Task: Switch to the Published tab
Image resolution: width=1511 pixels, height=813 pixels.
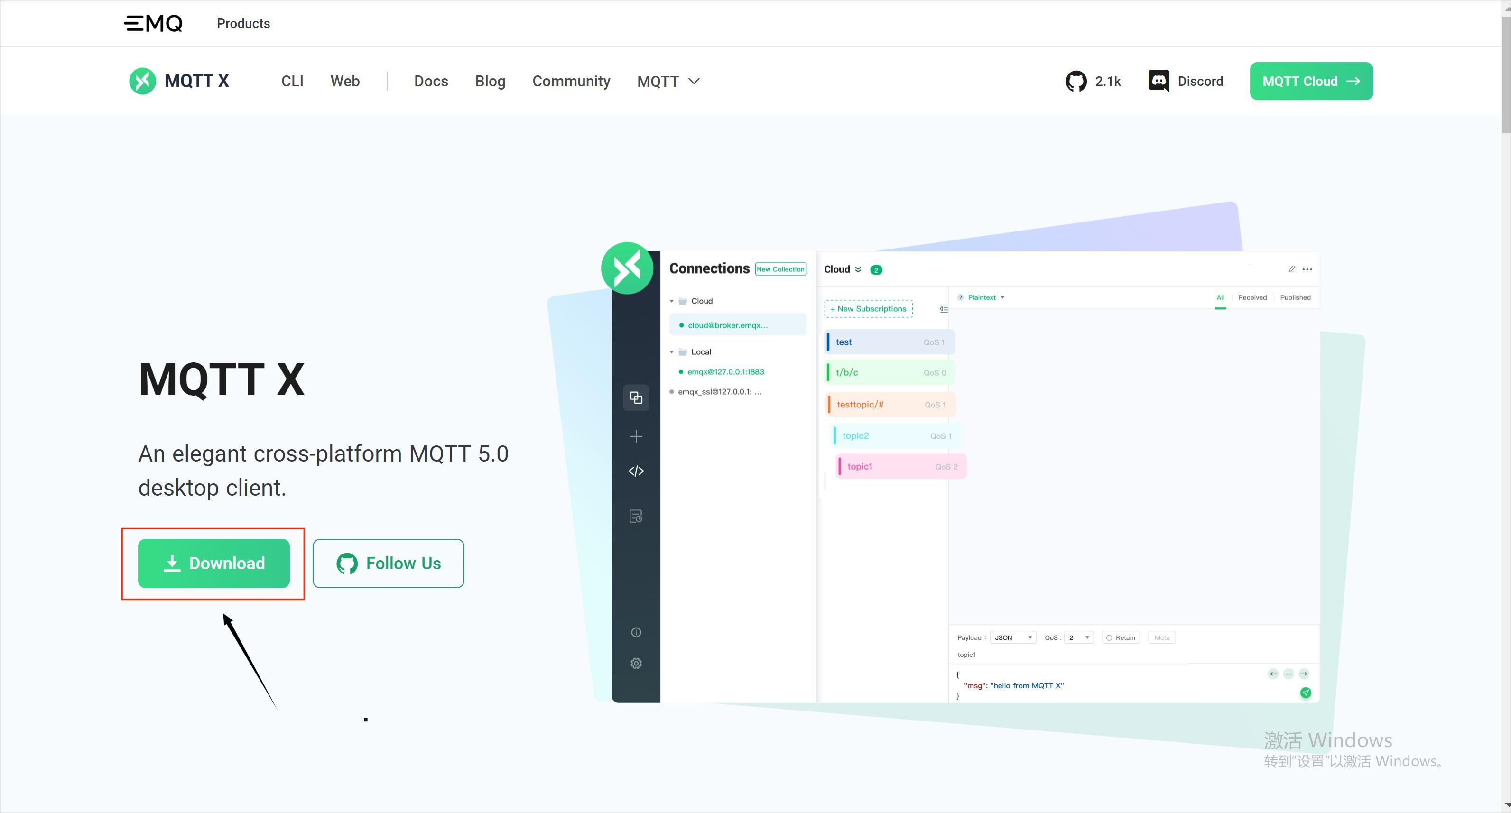Action: 1295,297
